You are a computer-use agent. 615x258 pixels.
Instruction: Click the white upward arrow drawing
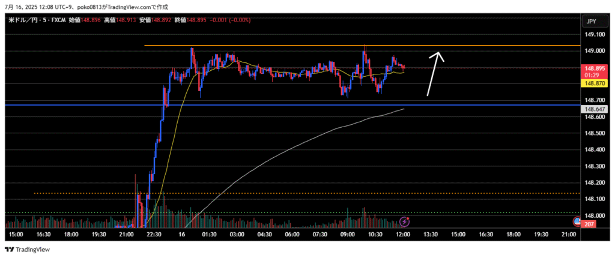point(434,74)
